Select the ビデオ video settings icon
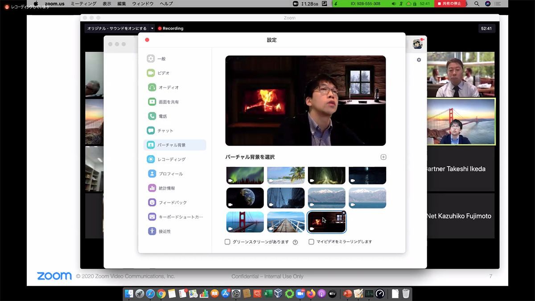 pos(151,73)
